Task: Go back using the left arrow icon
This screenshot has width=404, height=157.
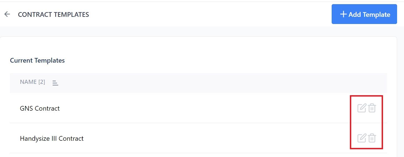Action: click(7, 14)
